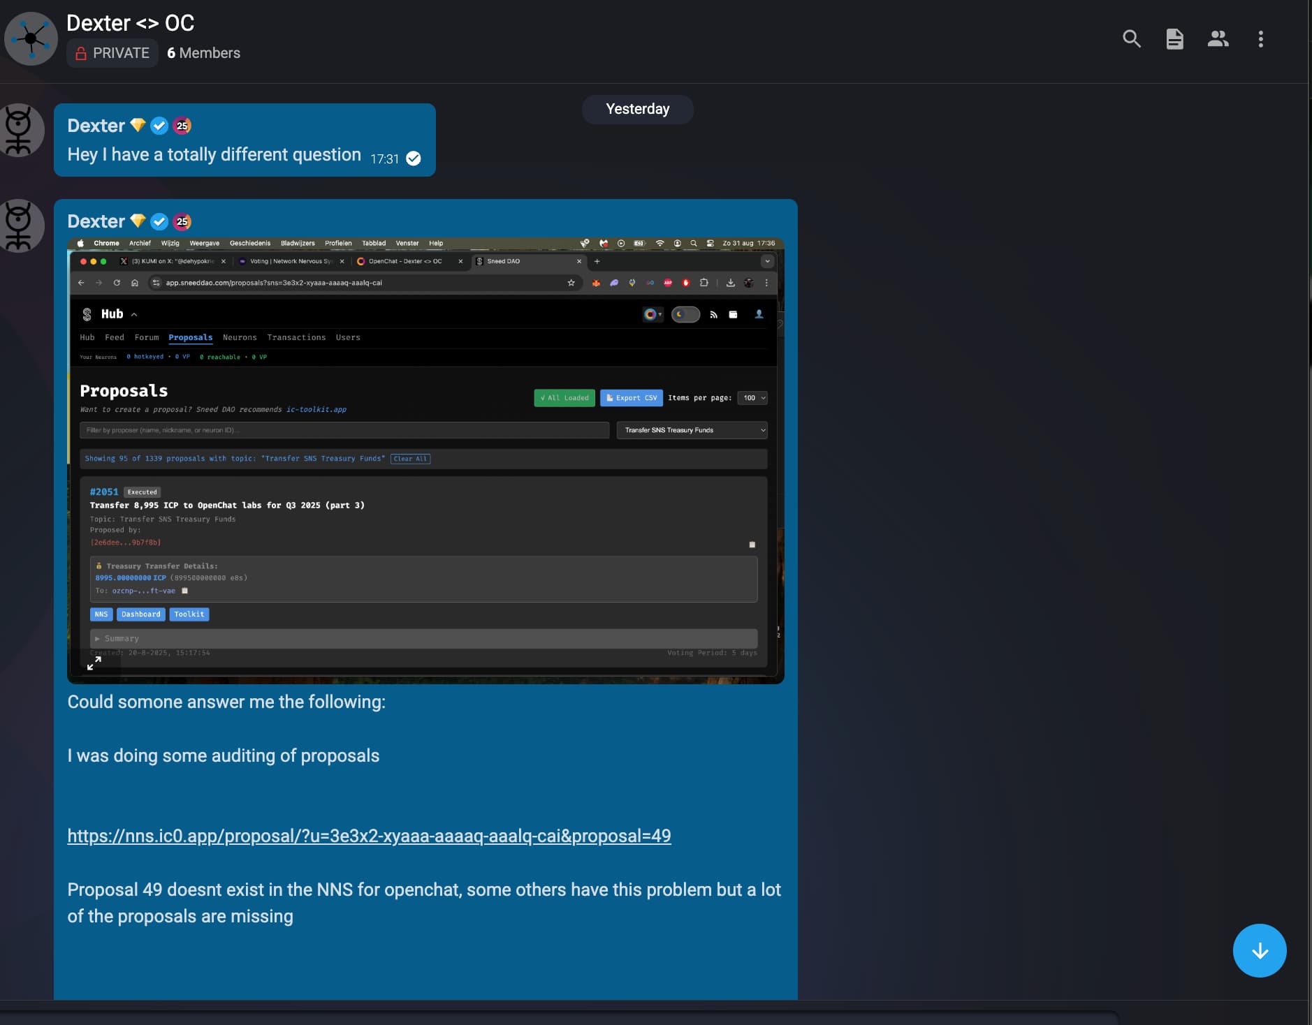In the shared screenshot, click the extensions puzzle icon

704,283
